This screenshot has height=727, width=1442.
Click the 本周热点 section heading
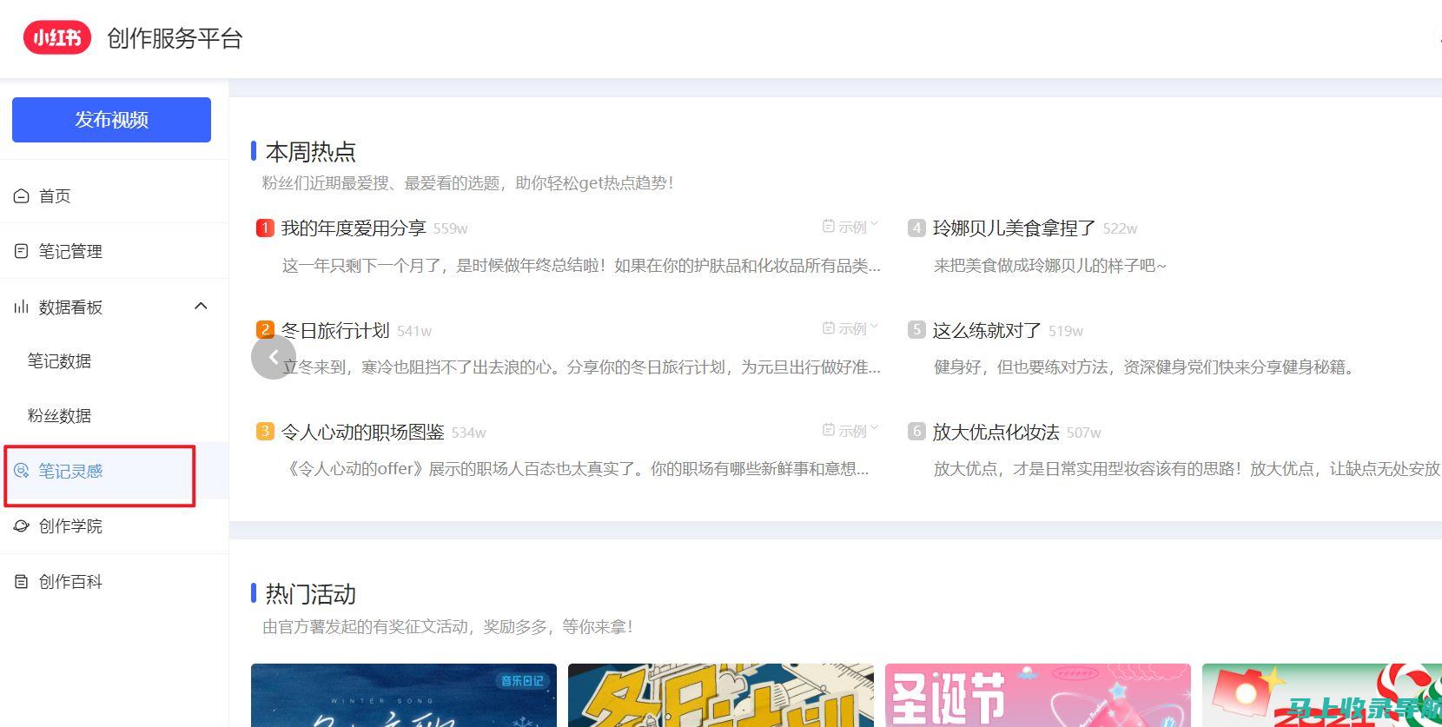pyautogui.click(x=311, y=152)
